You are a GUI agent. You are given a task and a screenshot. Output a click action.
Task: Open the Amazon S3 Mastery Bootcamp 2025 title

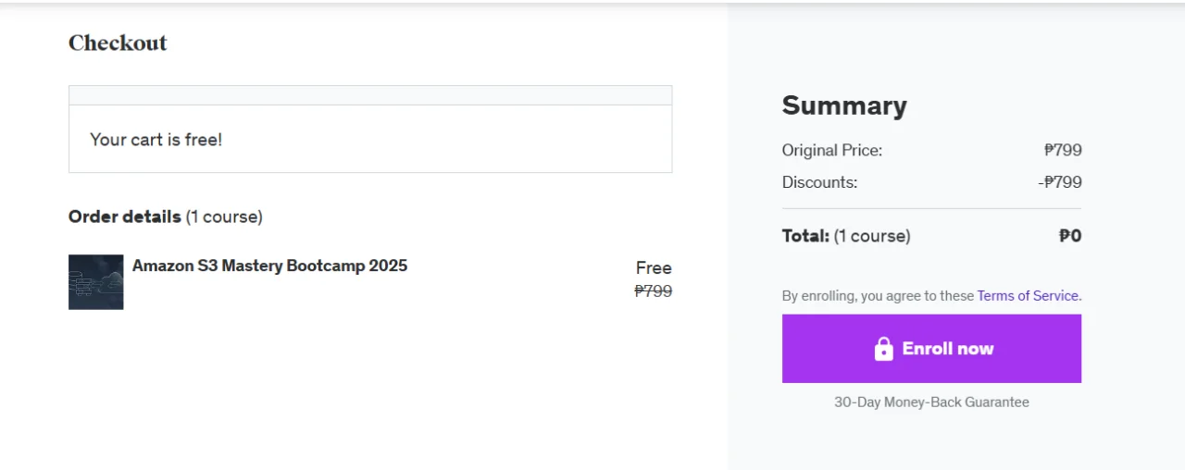[x=269, y=266]
